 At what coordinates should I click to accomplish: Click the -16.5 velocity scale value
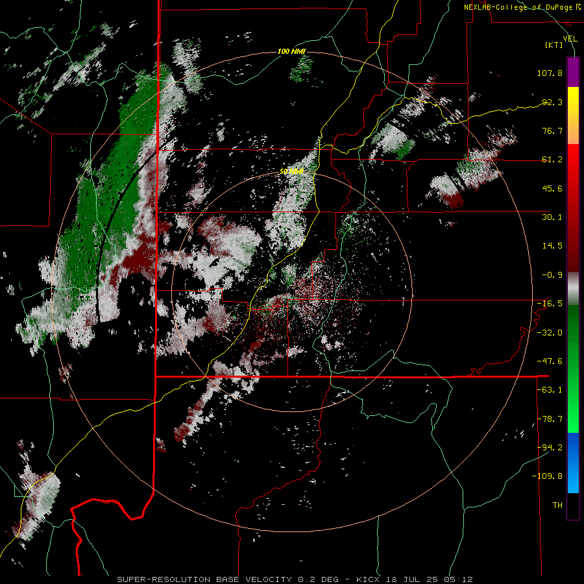pos(550,304)
